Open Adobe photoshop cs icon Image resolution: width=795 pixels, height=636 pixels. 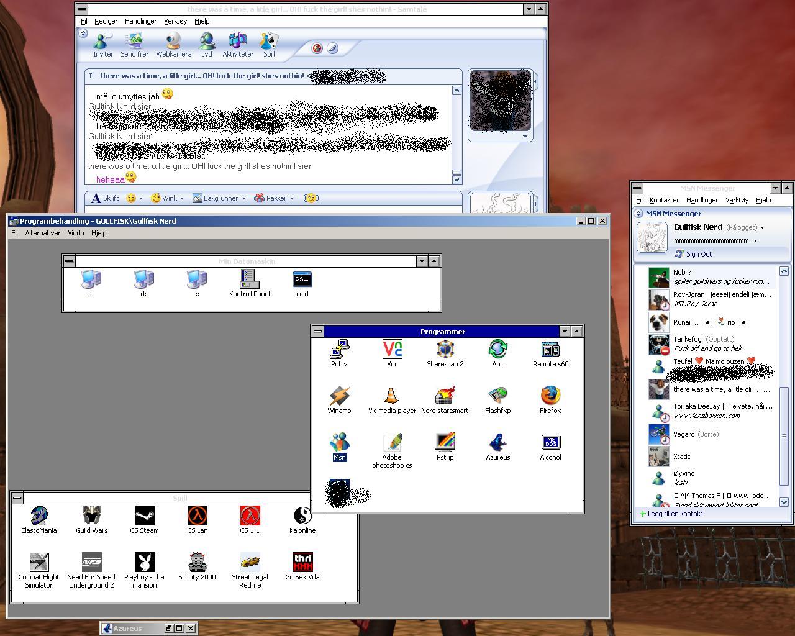(x=393, y=451)
